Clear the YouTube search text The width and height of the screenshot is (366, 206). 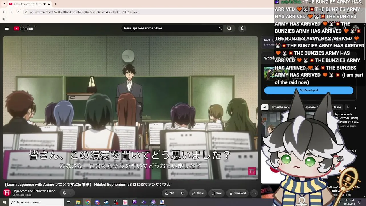[220, 28]
